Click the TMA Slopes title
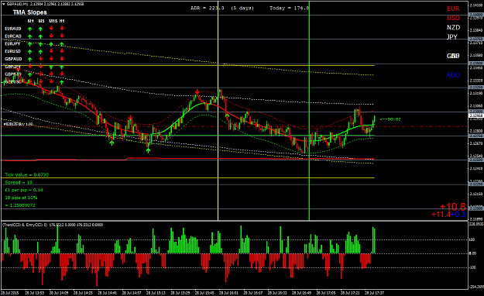Image resolution: width=484 pixels, height=296 pixels. (x=30, y=12)
